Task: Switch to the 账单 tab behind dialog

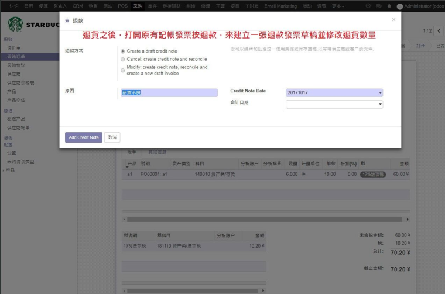Action: (x=131, y=152)
